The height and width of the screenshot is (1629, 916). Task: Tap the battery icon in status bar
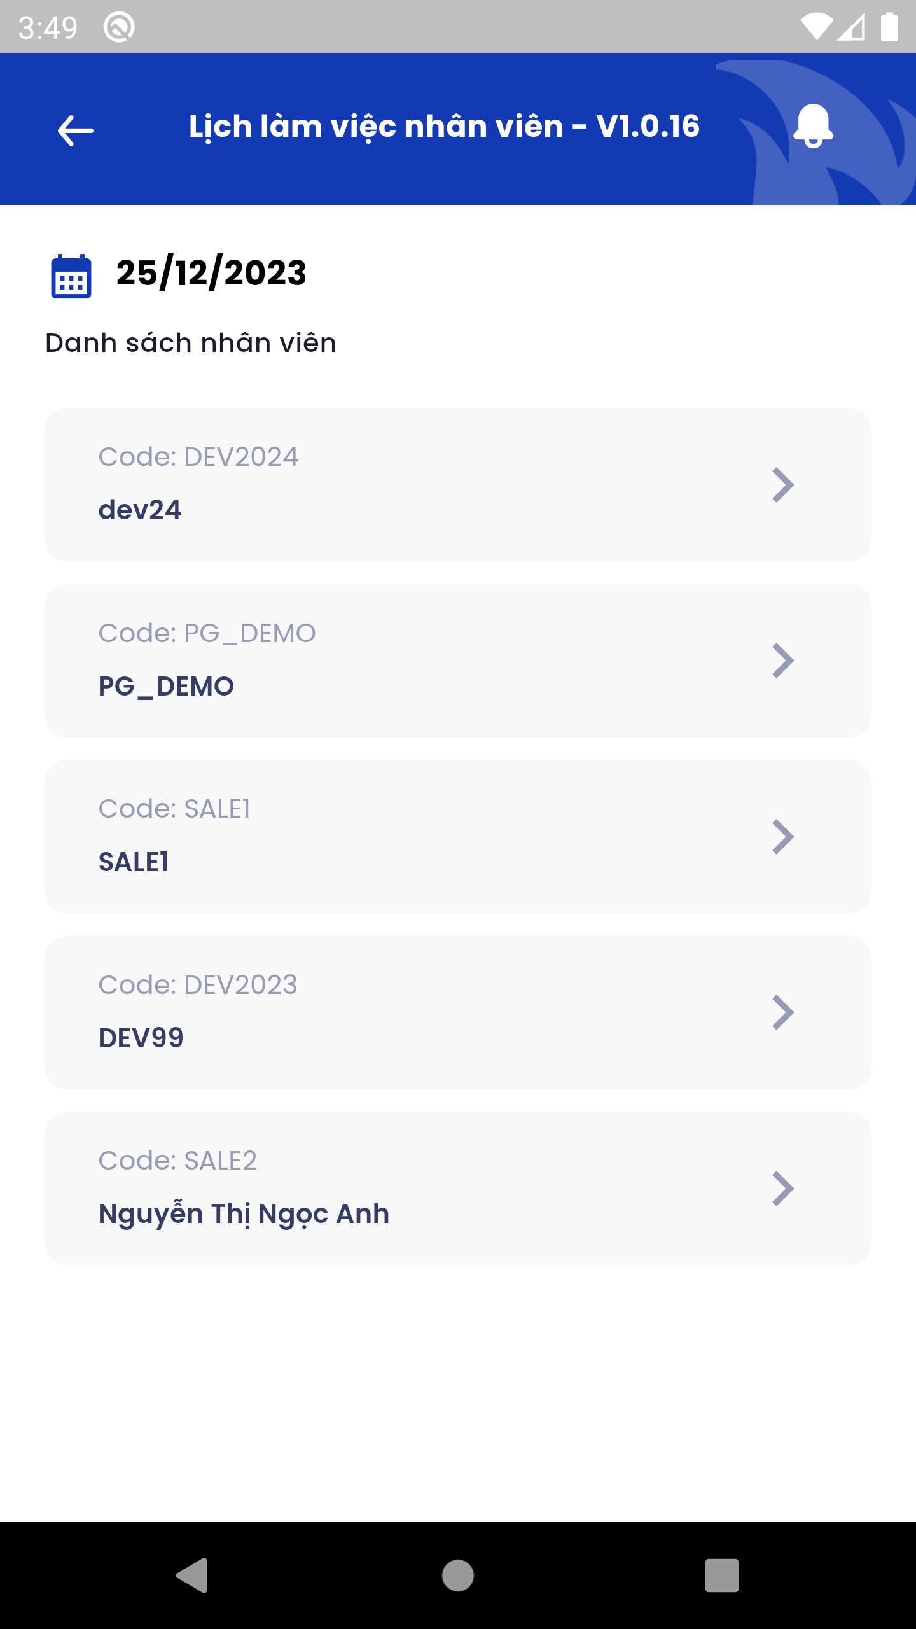889,27
